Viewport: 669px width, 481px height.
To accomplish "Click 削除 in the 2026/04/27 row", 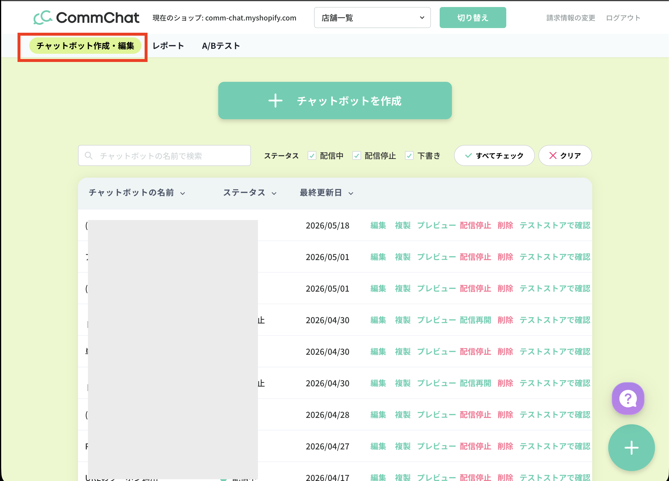I will pyautogui.click(x=505, y=447).
